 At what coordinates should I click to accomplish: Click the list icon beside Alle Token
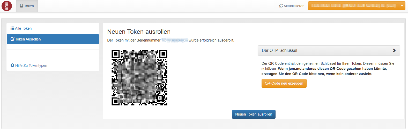[x=12, y=28]
